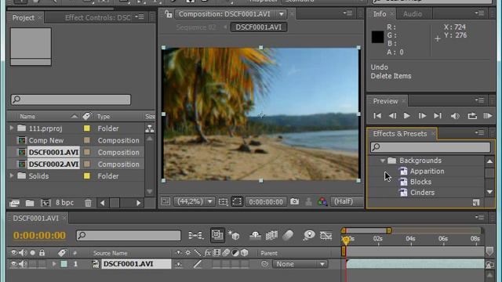Switch to the Audio tab
502x282 pixels.
pos(413,14)
